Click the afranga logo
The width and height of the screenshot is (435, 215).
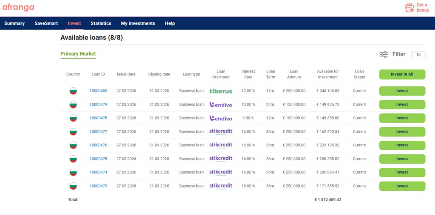point(18,7)
